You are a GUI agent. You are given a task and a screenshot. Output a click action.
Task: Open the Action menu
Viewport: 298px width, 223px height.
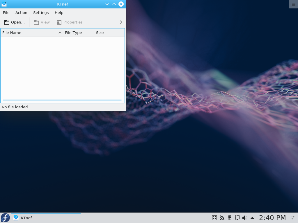[x=21, y=13]
